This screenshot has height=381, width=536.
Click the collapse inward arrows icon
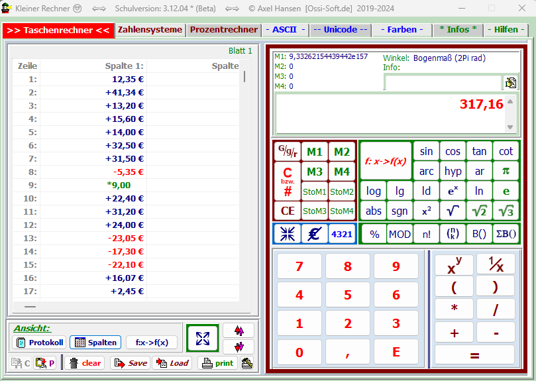(x=288, y=233)
